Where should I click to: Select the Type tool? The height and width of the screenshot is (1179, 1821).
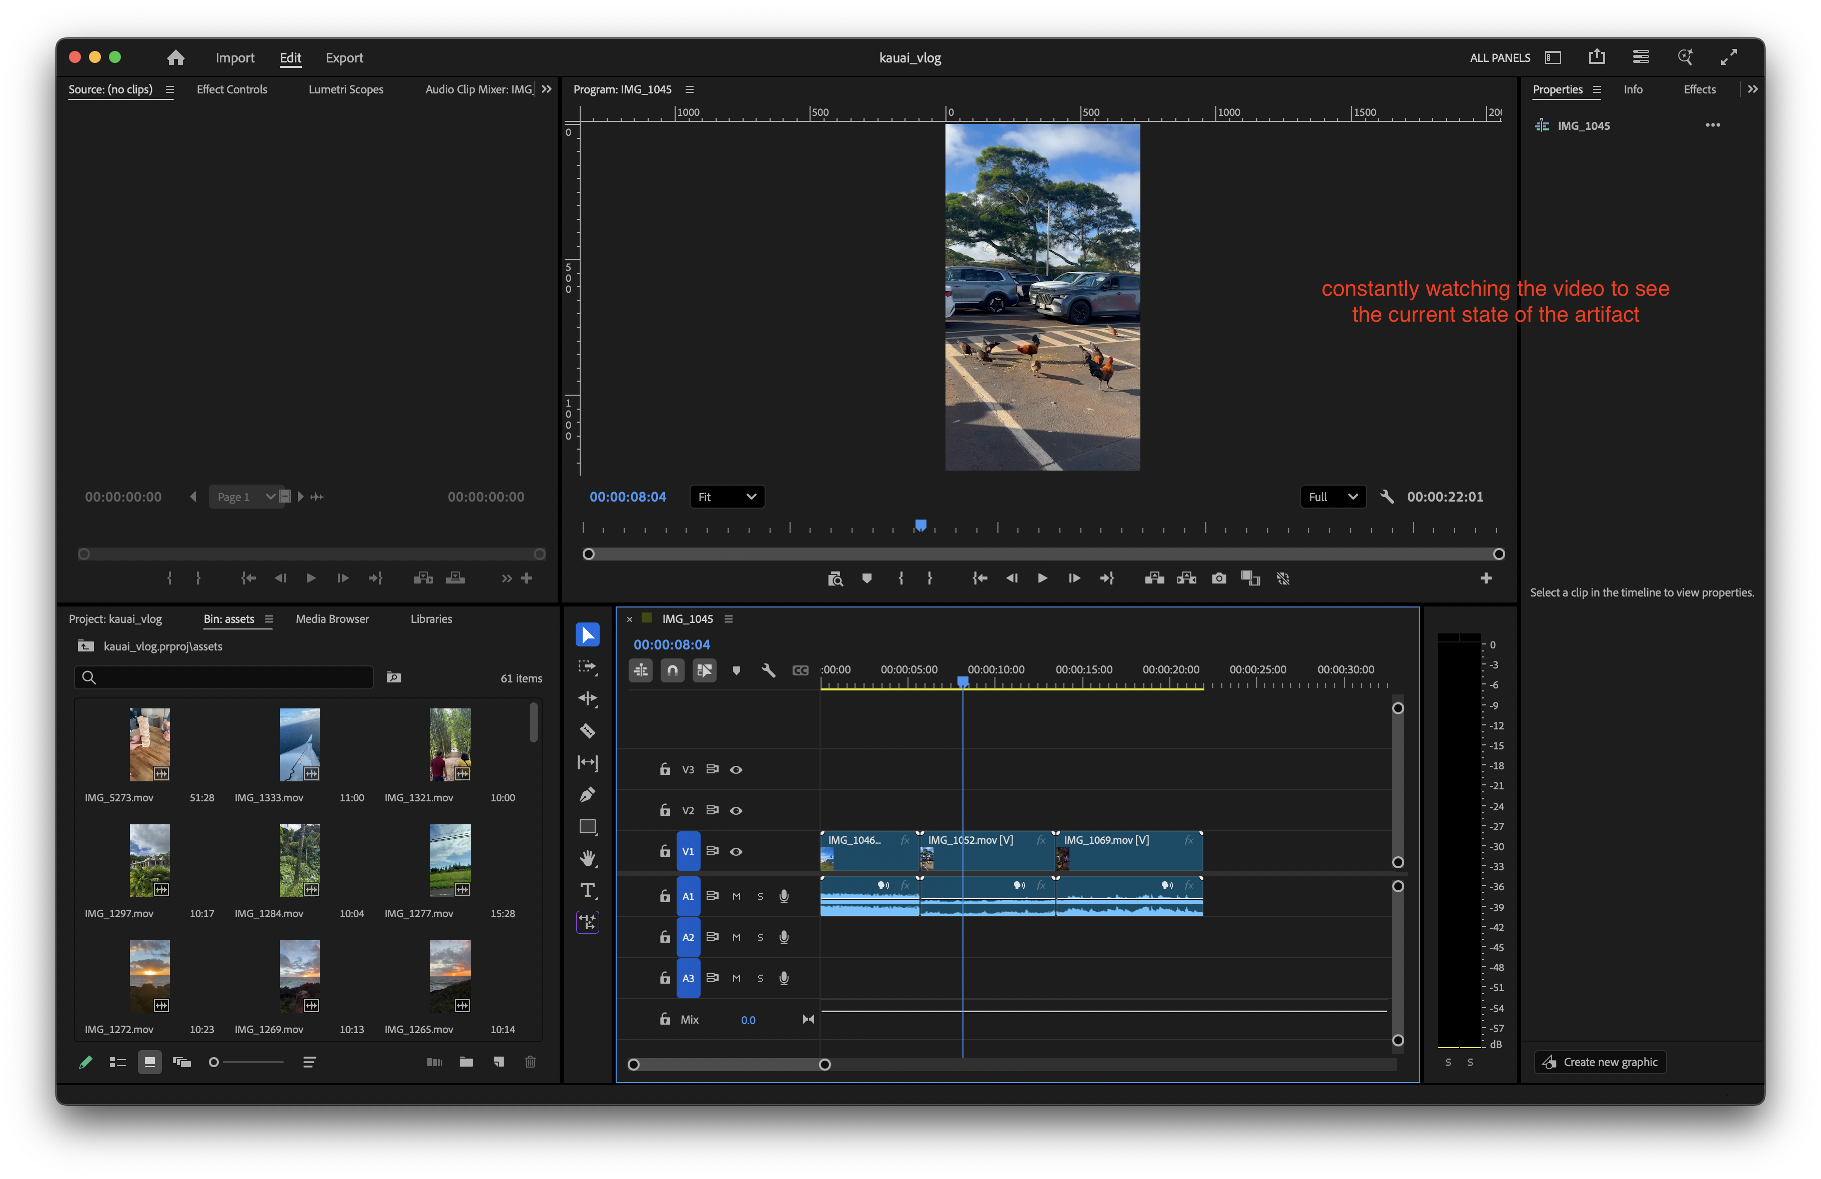[x=587, y=891]
